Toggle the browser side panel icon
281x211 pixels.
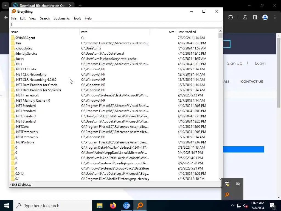click(x=255, y=17)
